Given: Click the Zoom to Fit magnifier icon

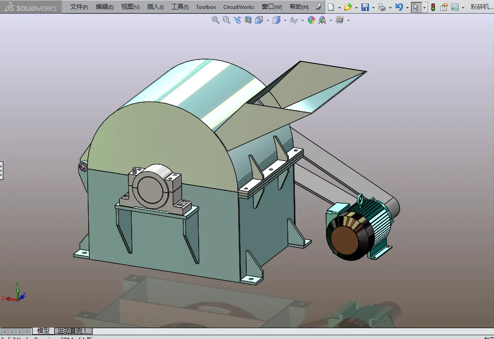Looking at the screenshot, I should [215, 20].
